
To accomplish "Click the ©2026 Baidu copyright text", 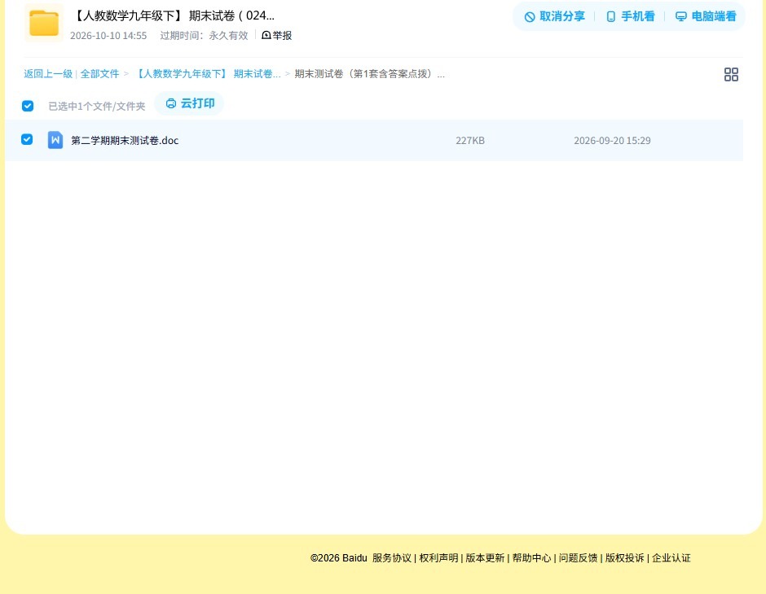I will (338, 558).
